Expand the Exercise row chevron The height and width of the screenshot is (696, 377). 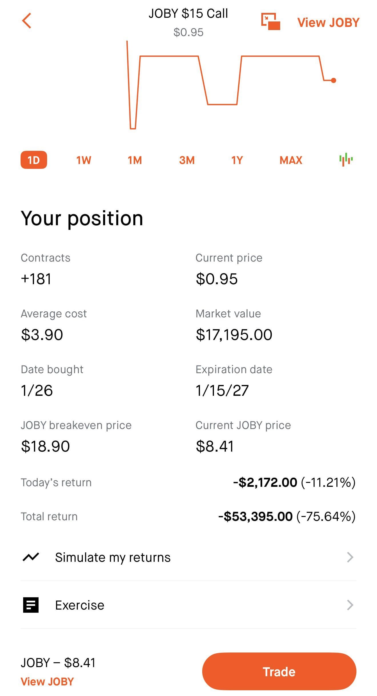[350, 605]
